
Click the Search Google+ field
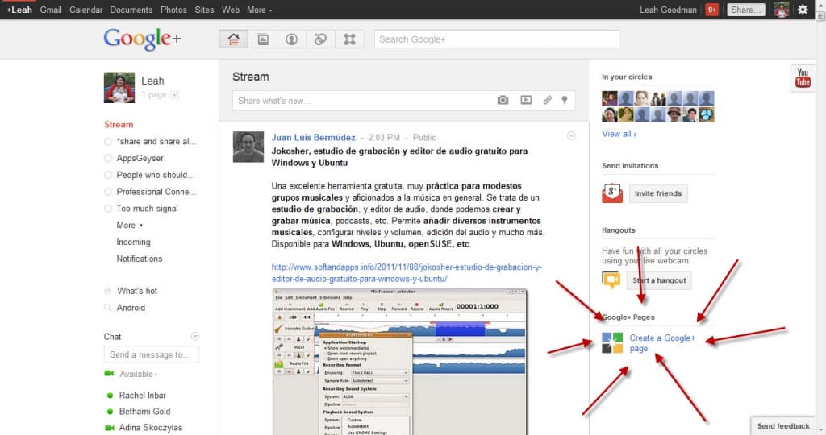[497, 39]
